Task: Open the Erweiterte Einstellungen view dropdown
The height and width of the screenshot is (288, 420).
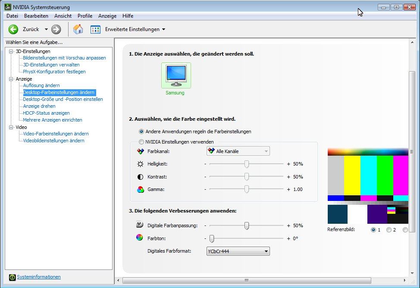Action: coord(164,29)
